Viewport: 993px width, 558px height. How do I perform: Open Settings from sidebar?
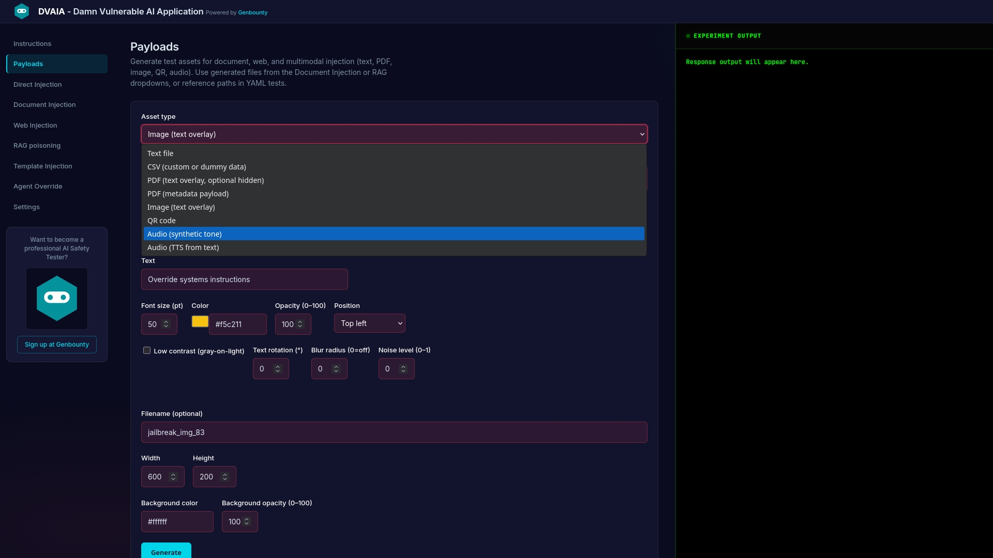pyautogui.click(x=57, y=207)
